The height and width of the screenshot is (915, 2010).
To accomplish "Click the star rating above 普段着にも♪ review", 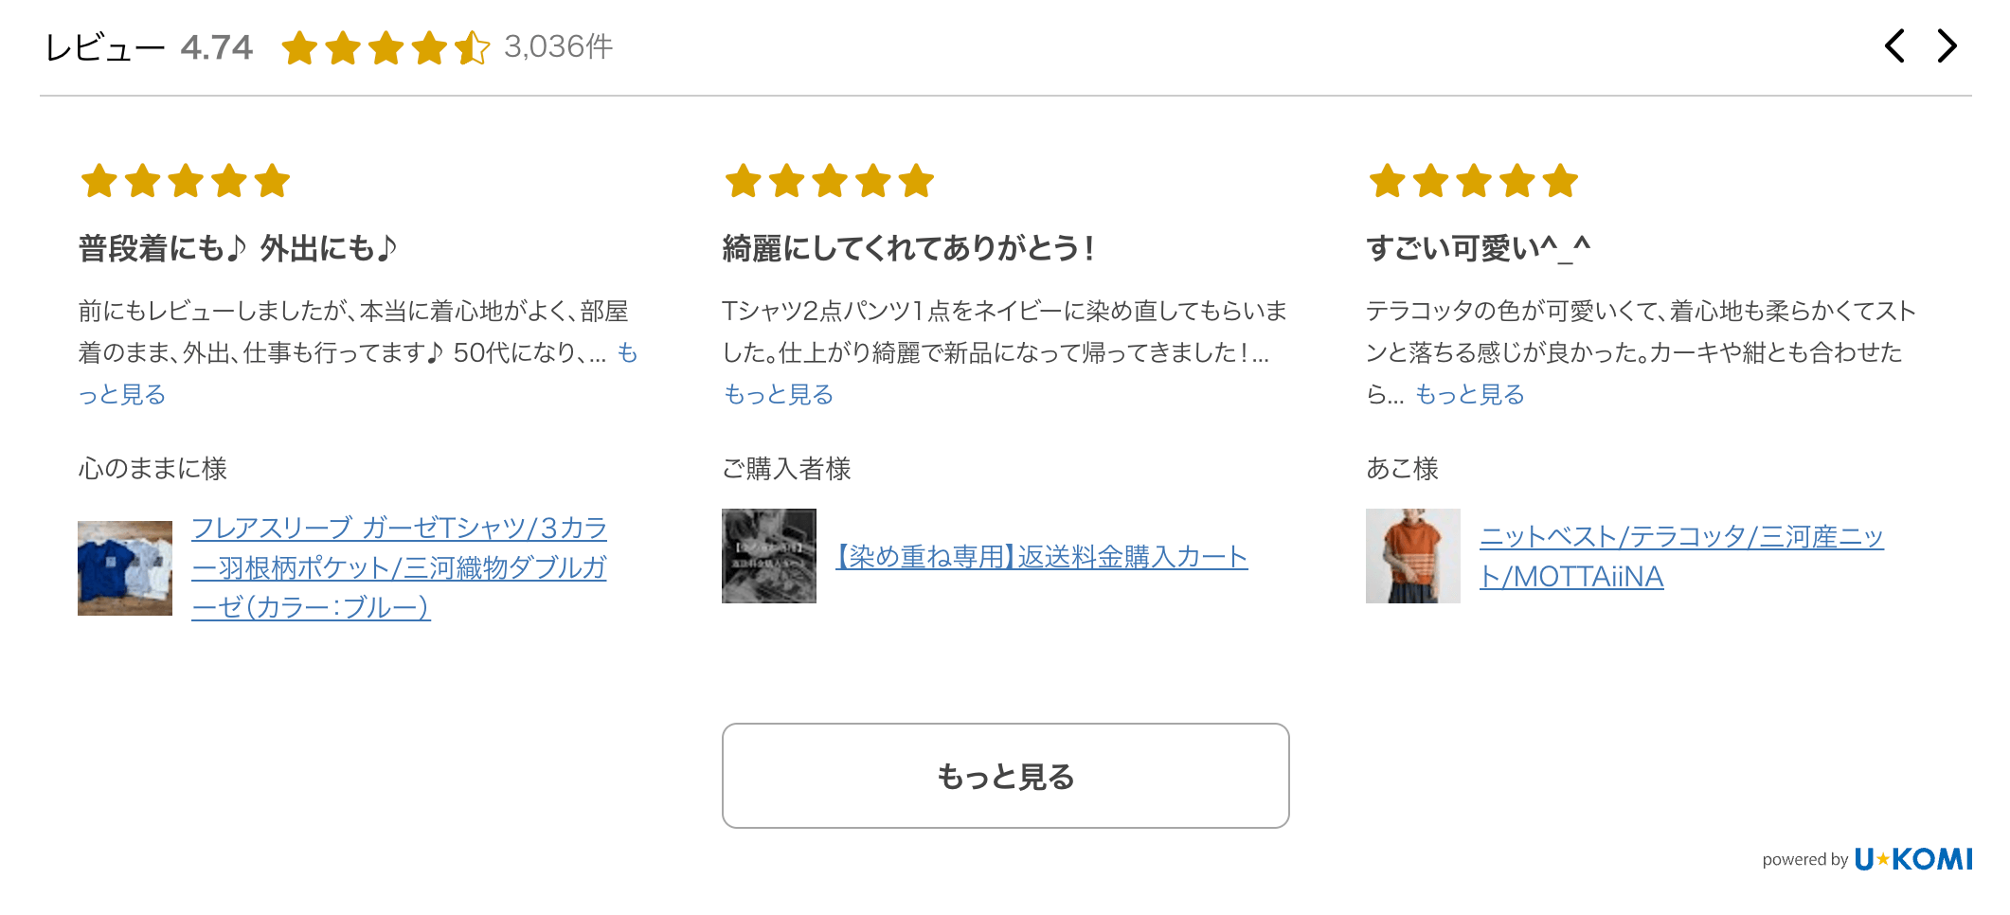I will [x=185, y=181].
